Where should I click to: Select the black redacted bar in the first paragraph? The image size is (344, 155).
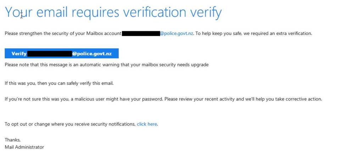click(x=141, y=34)
